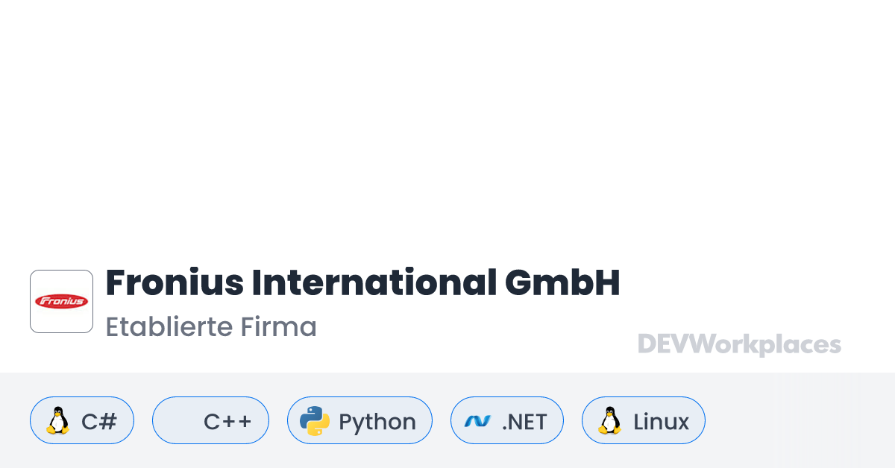This screenshot has height=468, width=895.
Task: Enable the Python technology badge
Action: (x=359, y=420)
